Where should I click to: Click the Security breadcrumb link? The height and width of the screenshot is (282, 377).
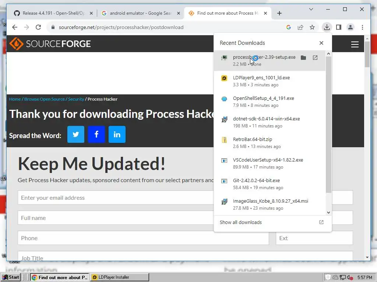[76, 99]
